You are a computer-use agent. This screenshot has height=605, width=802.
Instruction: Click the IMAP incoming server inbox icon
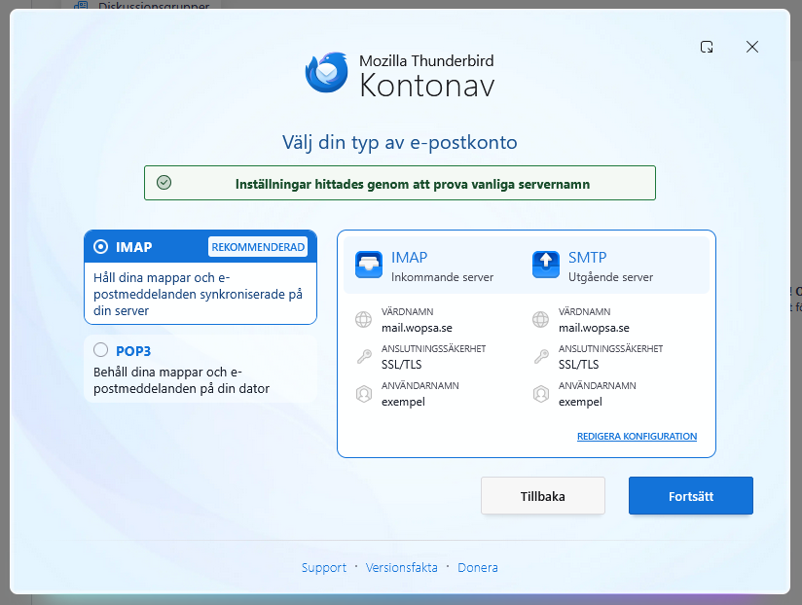(369, 265)
